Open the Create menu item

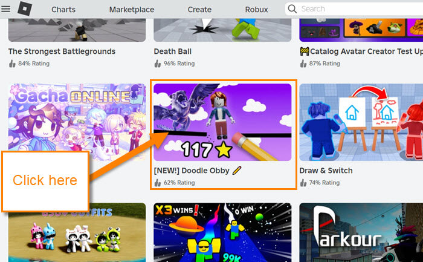199,10
